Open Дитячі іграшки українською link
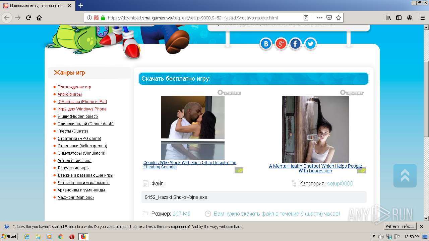This screenshot has width=429, height=241. (x=83, y=183)
